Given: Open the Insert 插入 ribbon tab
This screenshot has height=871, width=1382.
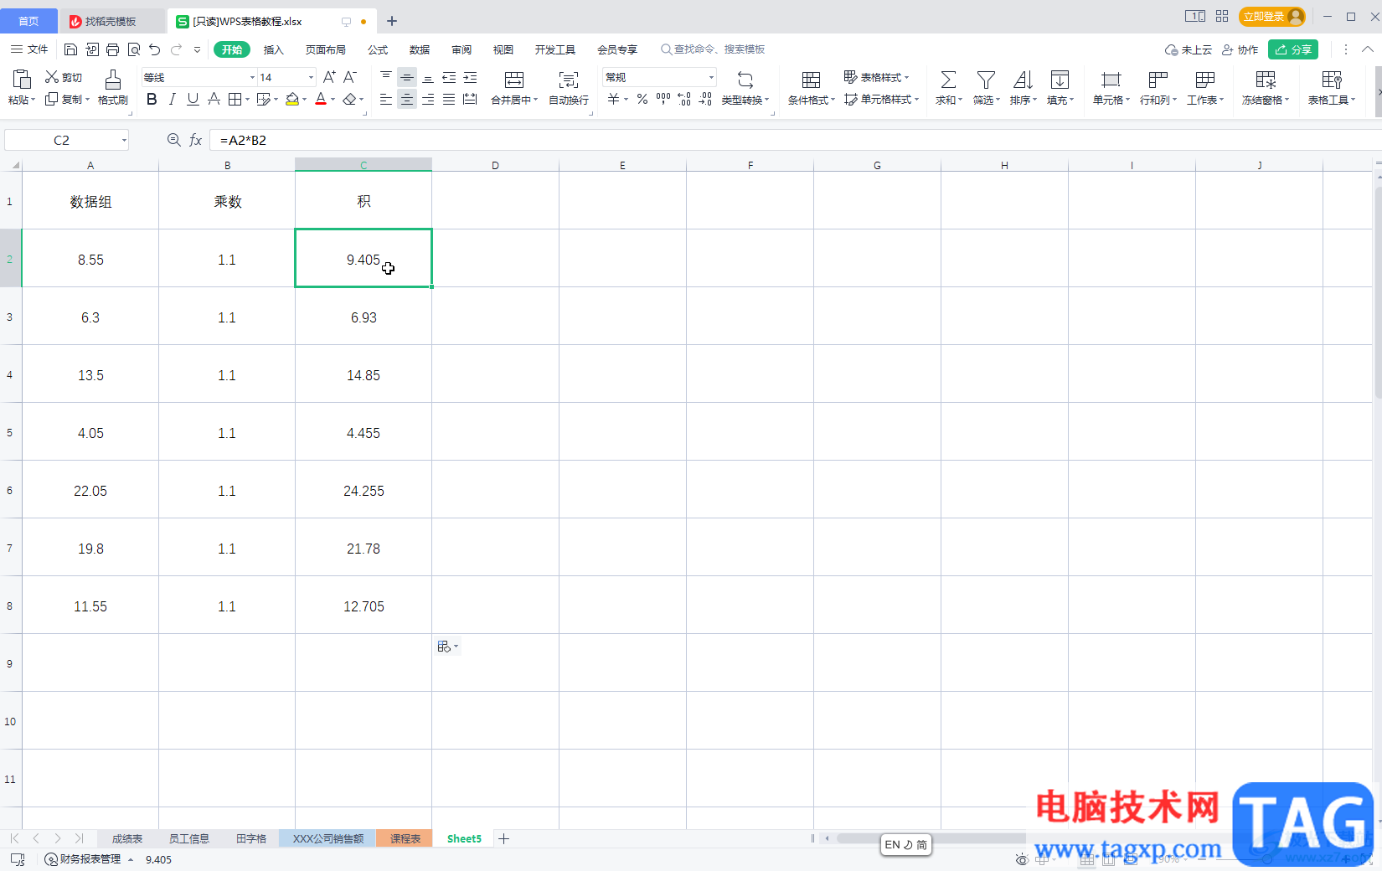Looking at the screenshot, I should [x=274, y=49].
